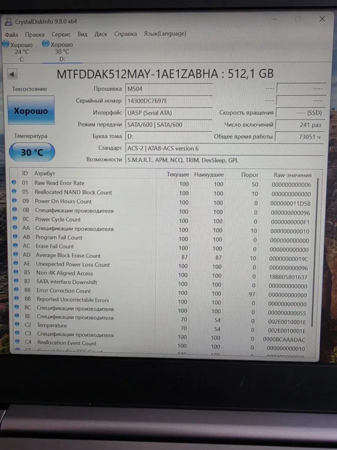The width and height of the screenshot is (337, 450).
Task: Select the Non-4K Aligned Access row text
Action: click(64, 273)
